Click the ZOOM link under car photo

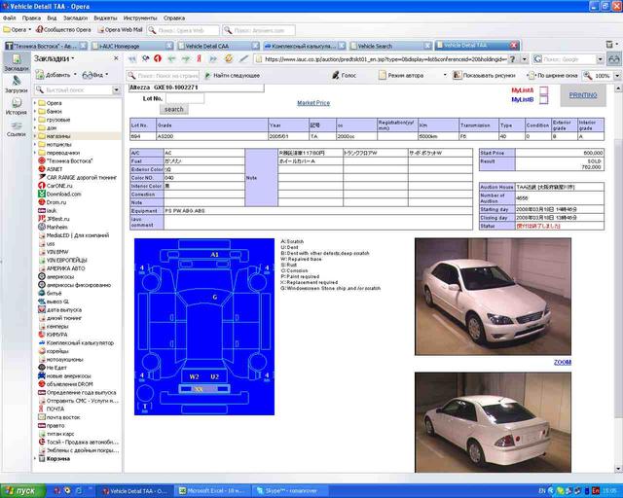click(x=563, y=362)
